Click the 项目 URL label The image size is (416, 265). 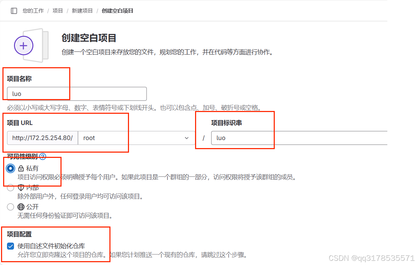point(20,123)
